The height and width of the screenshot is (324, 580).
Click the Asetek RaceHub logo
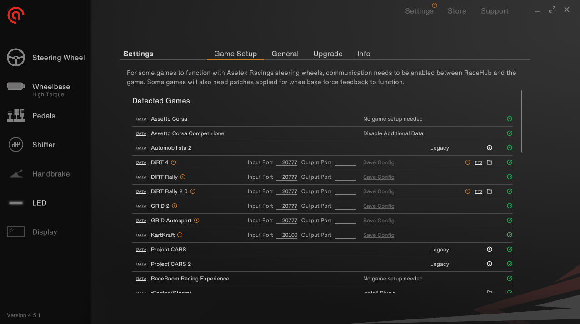16,15
